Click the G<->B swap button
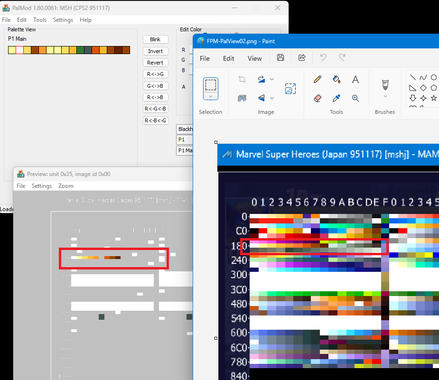The width and height of the screenshot is (439, 380). 155,86
